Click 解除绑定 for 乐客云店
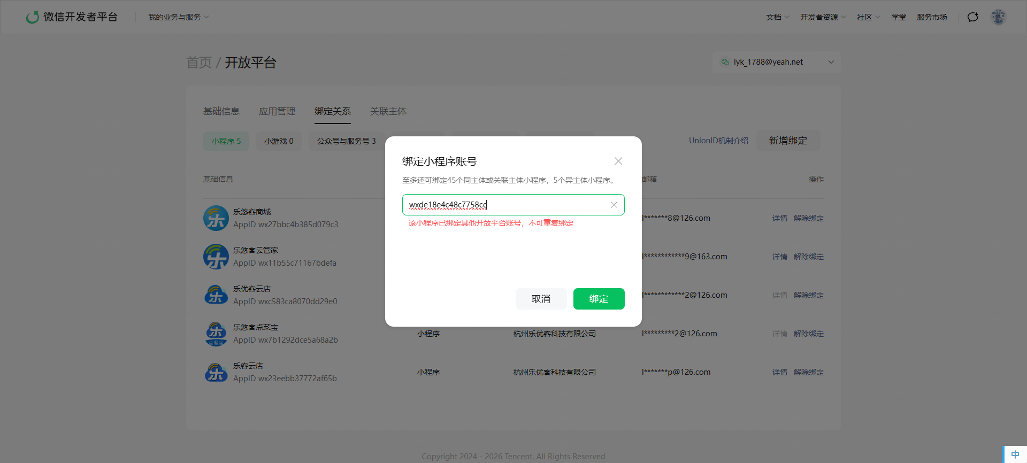This screenshot has width=1027, height=463. (809, 372)
